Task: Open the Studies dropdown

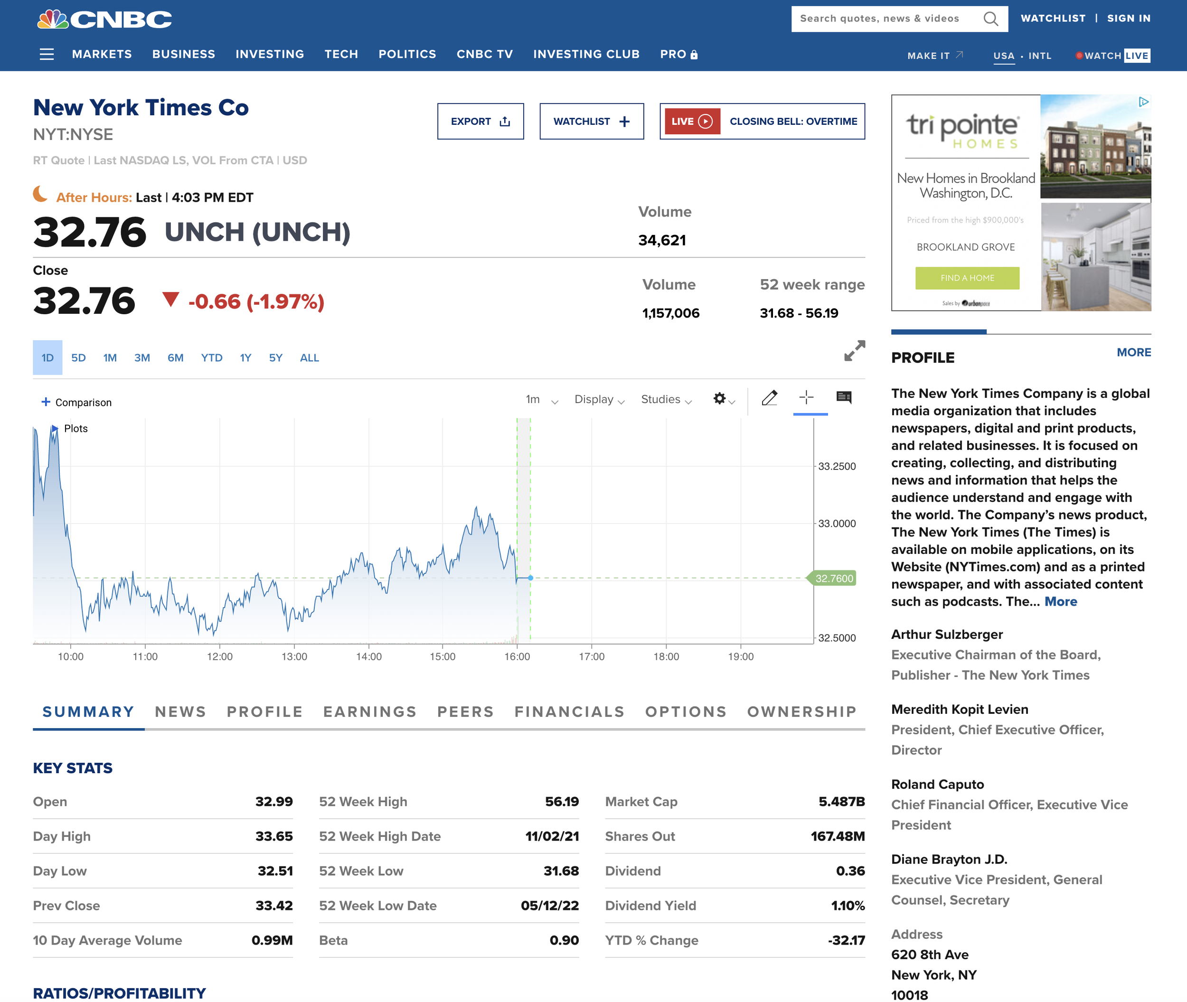Action: coord(666,400)
